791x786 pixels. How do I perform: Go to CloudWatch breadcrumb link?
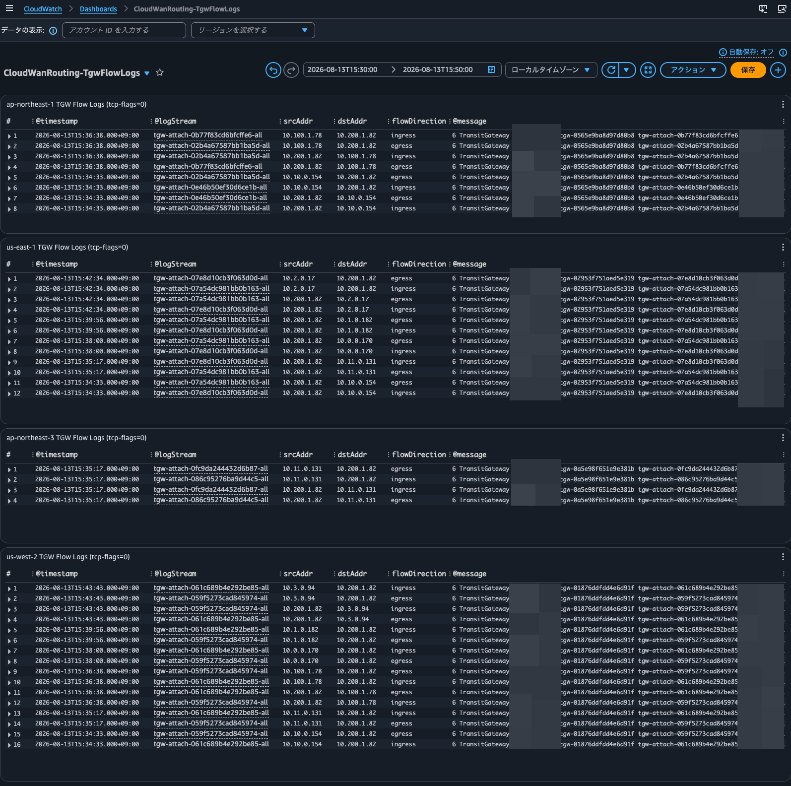[x=43, y=9]
